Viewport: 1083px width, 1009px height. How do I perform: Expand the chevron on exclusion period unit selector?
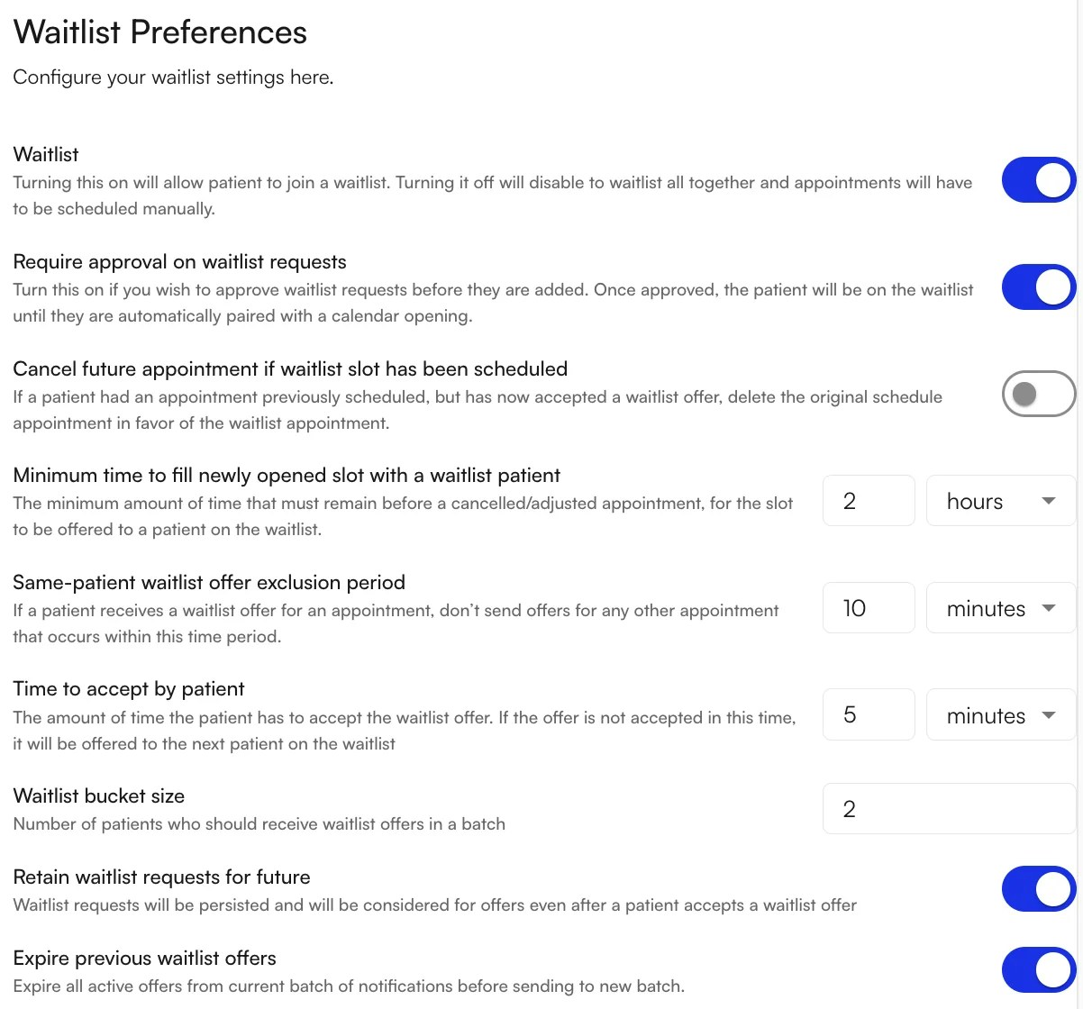pyautogui.click(x=1050, y=608)
